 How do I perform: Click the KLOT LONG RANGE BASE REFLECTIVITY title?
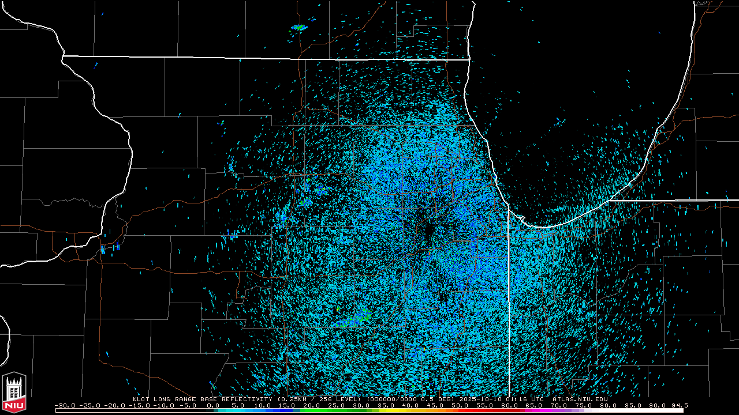202,399
